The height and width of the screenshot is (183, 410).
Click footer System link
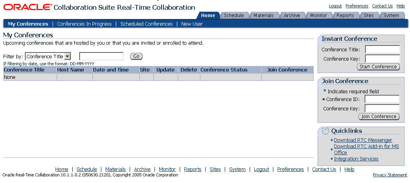coord(238,169)
